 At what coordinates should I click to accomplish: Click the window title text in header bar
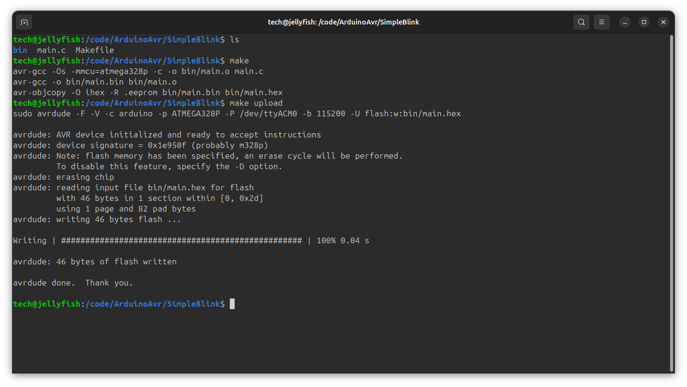tap(343, 22)
